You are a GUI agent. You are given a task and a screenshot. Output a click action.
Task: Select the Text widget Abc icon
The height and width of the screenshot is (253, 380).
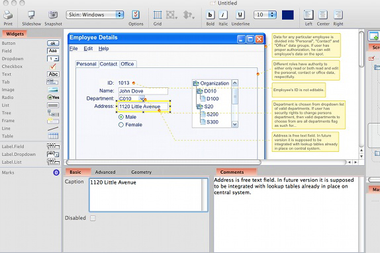click(53, 74)
